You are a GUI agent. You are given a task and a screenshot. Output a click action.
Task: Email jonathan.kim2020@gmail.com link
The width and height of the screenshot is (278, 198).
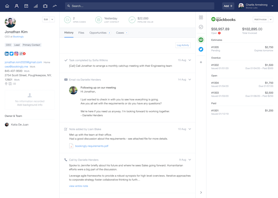23,62
